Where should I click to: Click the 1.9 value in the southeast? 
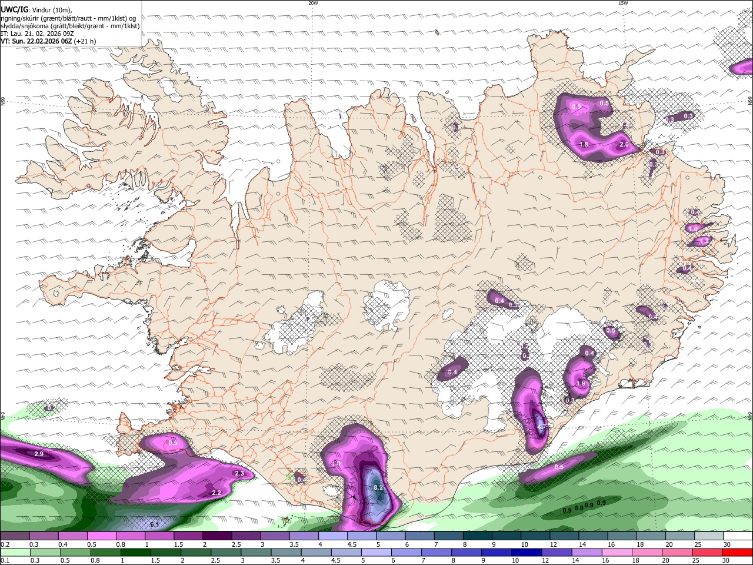[x=581, y=383]
